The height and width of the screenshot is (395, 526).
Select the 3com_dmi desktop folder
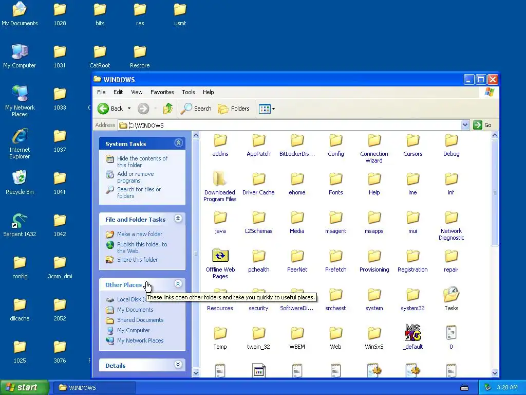(60, 267)
